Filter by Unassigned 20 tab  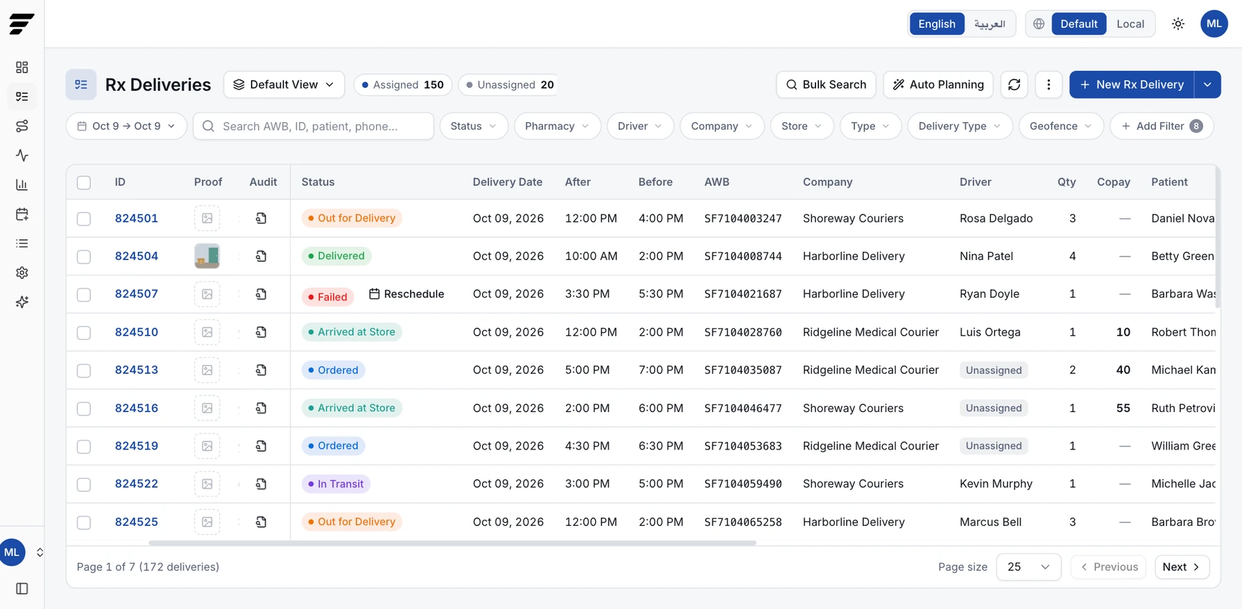coord(509,85)
